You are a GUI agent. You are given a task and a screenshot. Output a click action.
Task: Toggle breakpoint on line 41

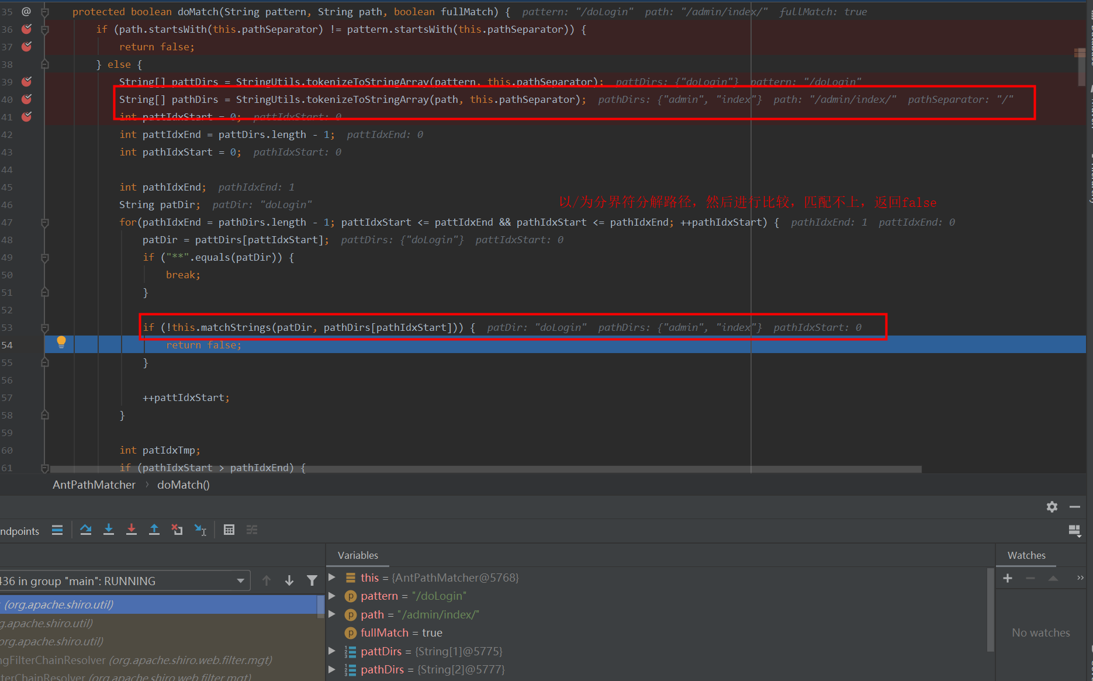click(26, 116)
